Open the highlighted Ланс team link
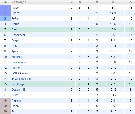The image size is (135, 114). click(x=15, y=29)
